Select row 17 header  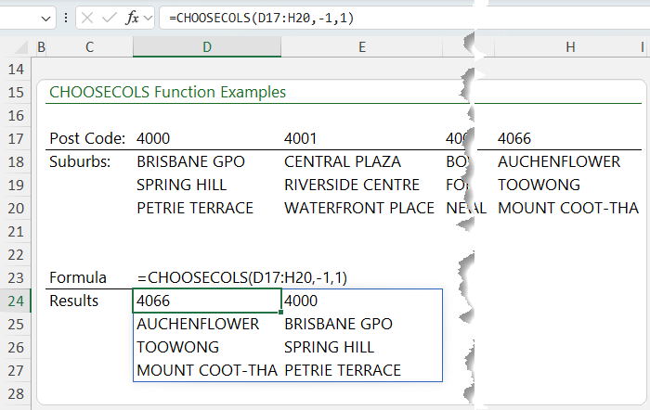16,138
